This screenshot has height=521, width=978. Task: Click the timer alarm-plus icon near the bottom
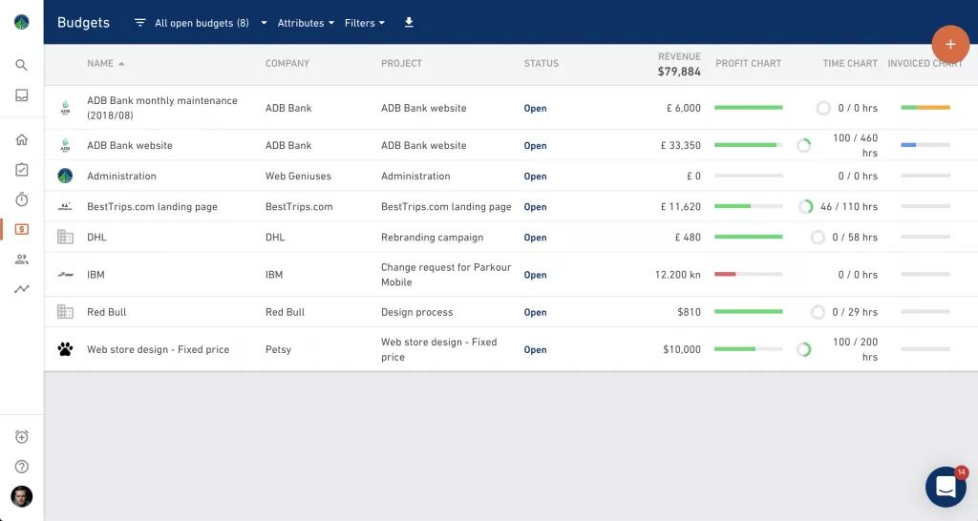pyautogui.click(x=21, y=437)
